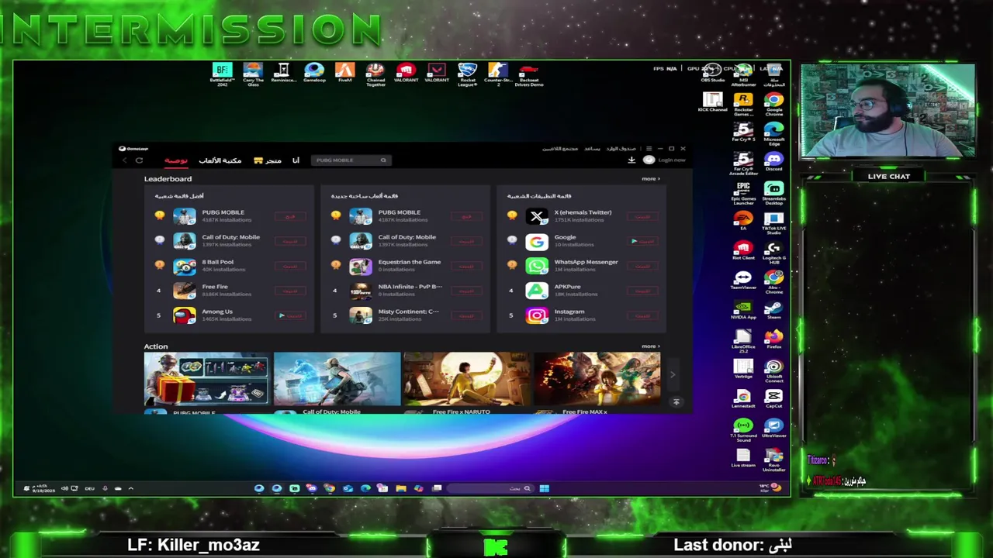Open صندوق الوارد inbox link
993x558 pixels.
click(621, 149)
